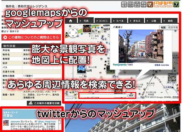Click the オートロック amenity icon

pyautogui.click(x=137, y=5)
